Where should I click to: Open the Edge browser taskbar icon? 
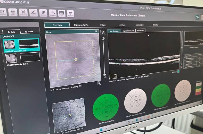[137, 120]
